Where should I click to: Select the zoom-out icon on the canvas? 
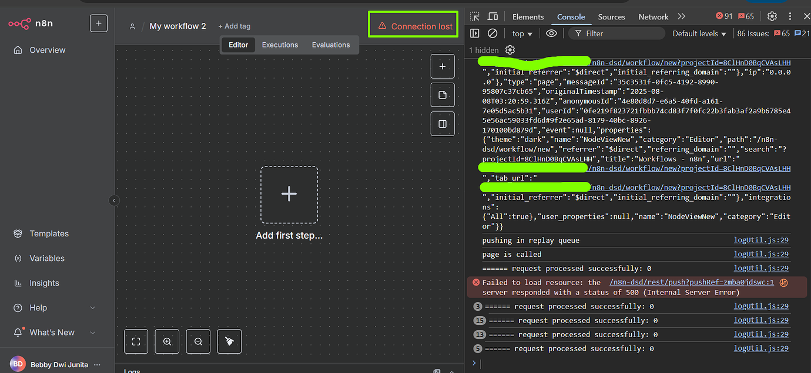[x=198, y=341]
